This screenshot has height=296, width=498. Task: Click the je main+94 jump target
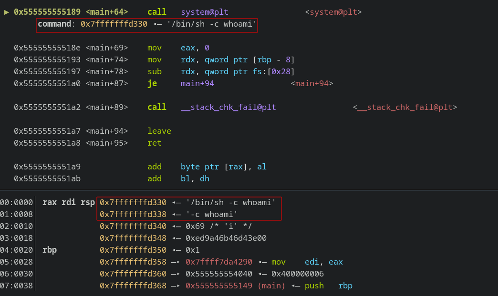click(x=197, y=84)
